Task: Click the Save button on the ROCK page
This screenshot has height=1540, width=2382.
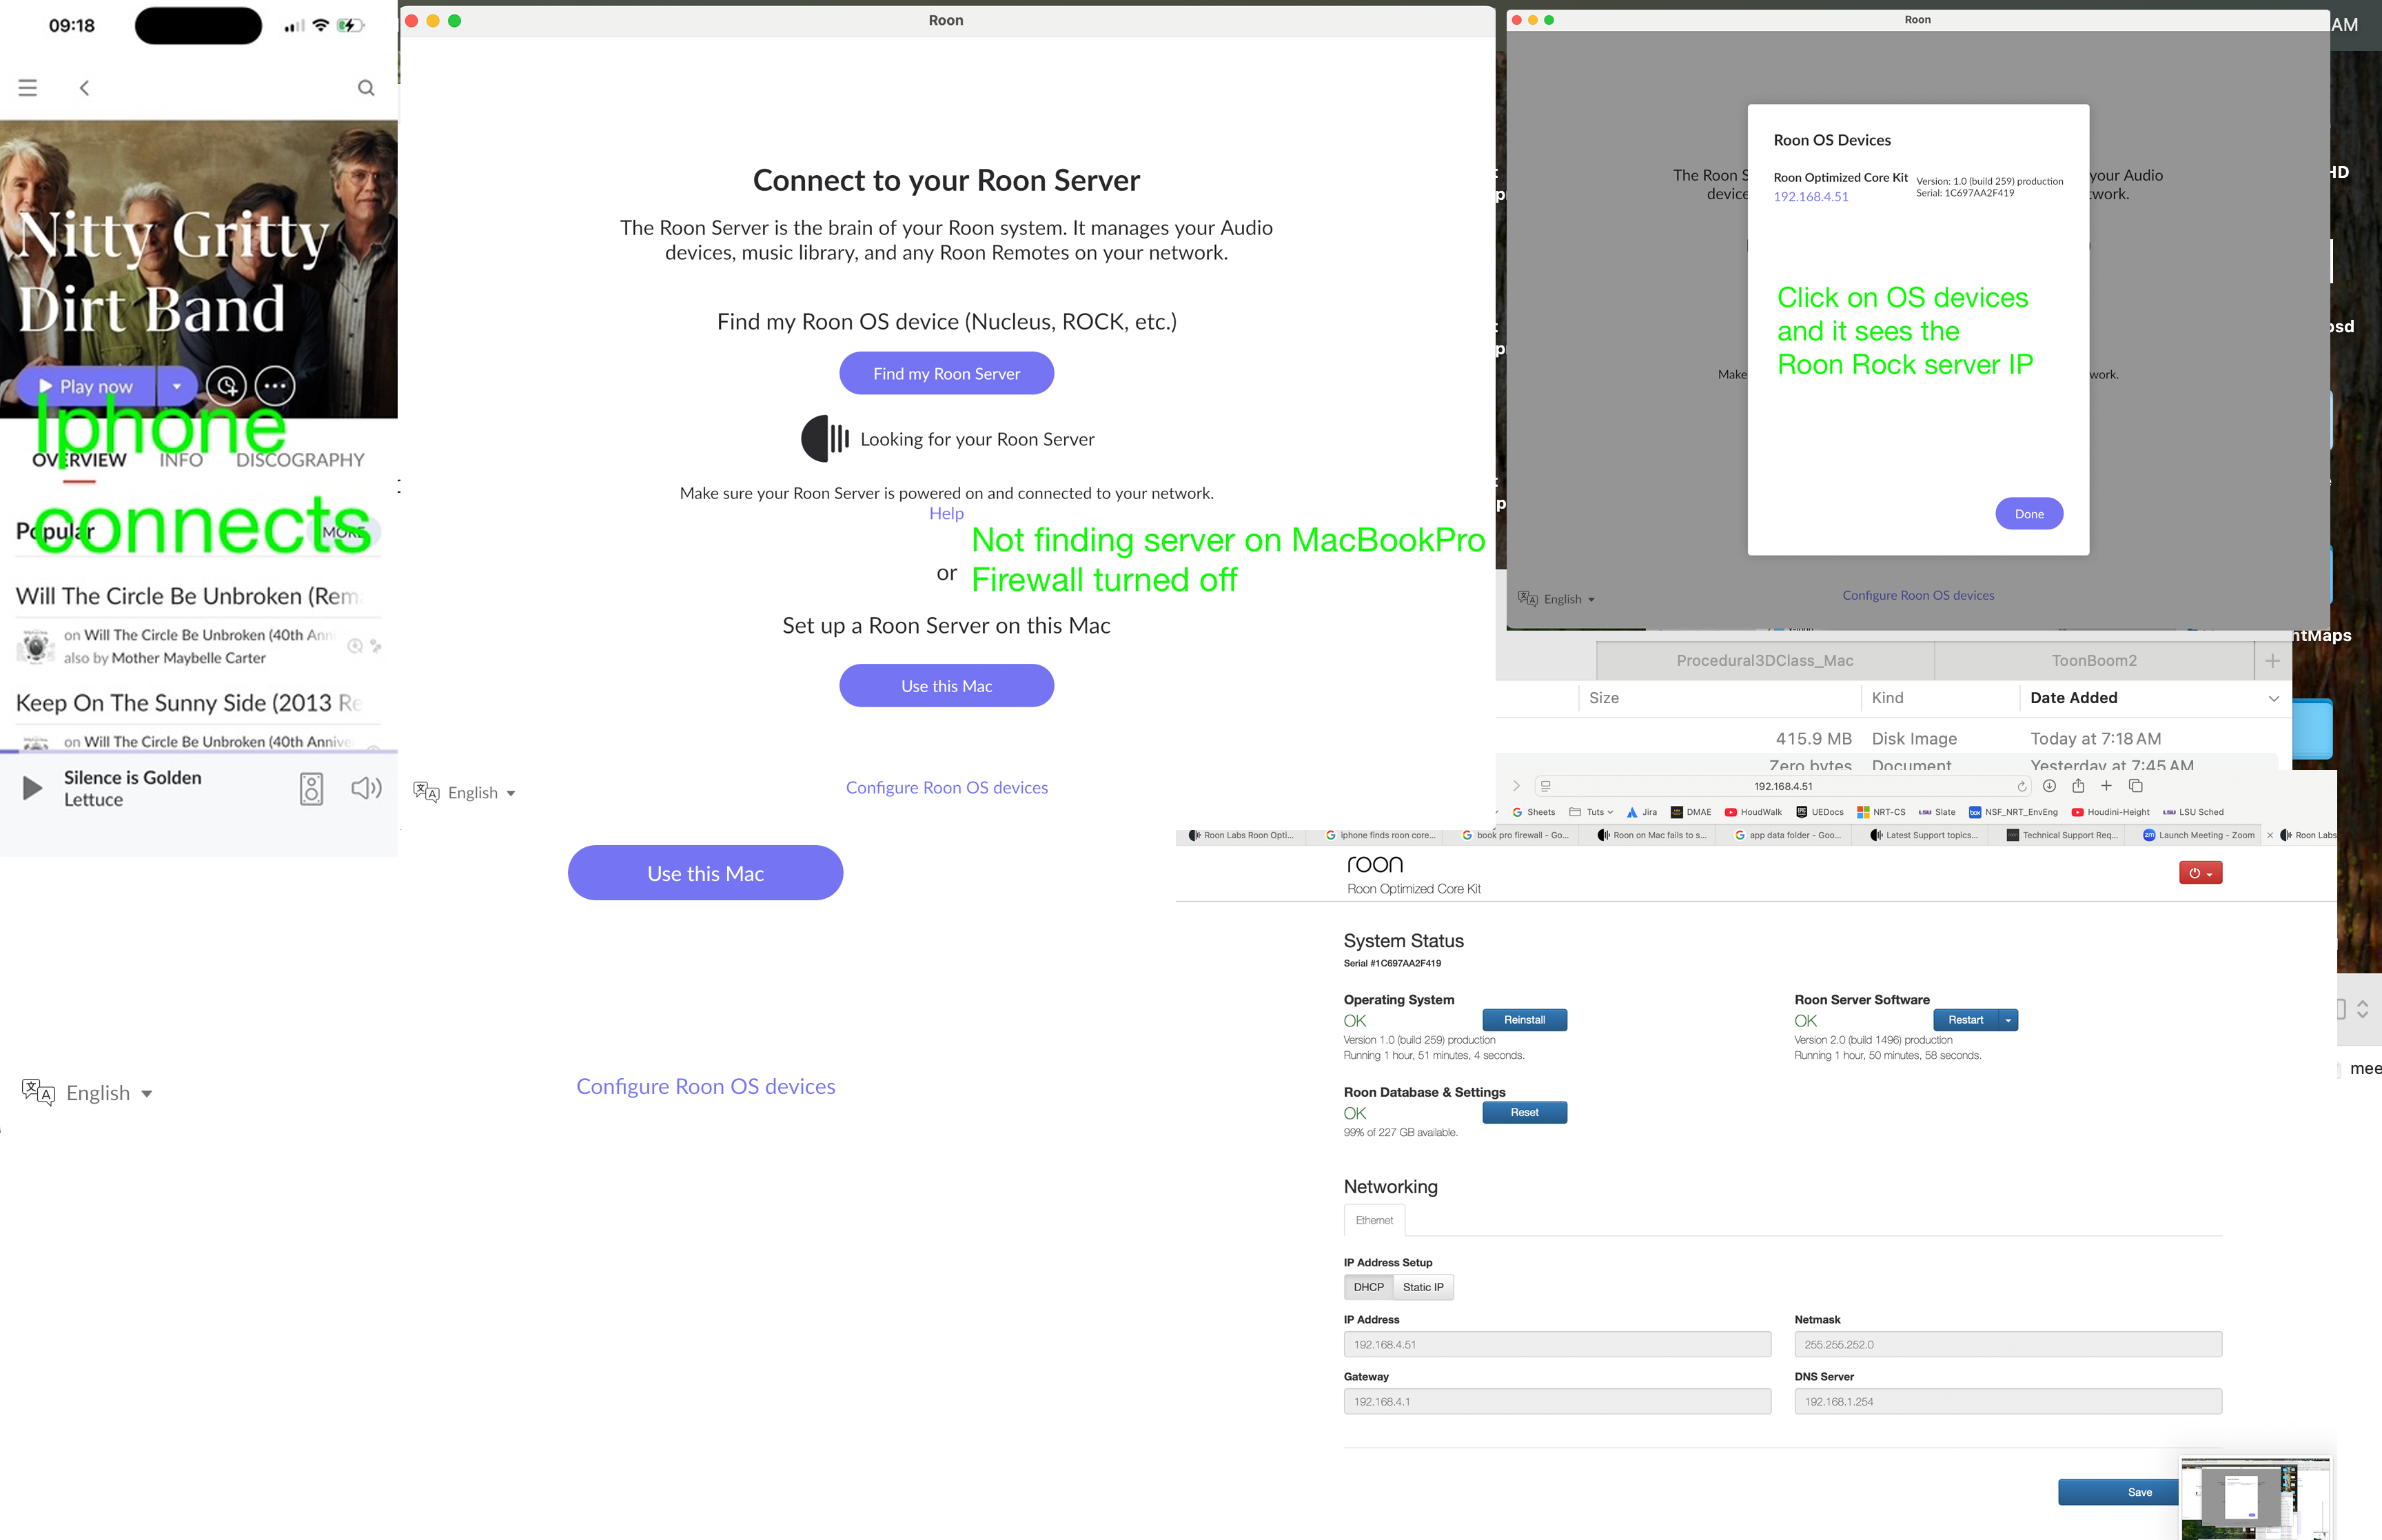Action: tap(2119, 1492)
